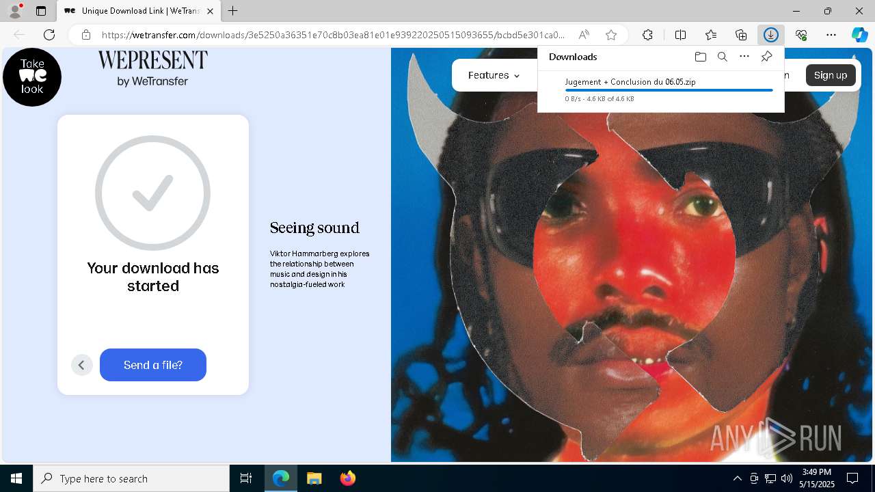875x492 pixels.
Task: Click the Take We look logo
Action: (32, 77)
